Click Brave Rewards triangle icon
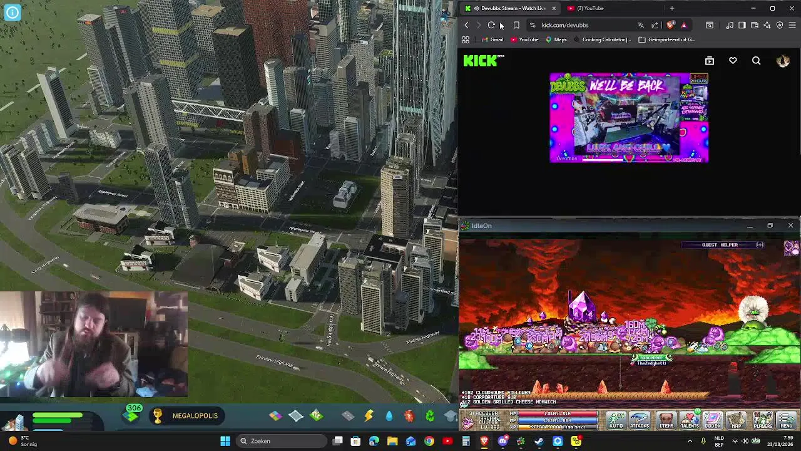The width and height of the screenshot is (801, 451). pos(683,25)
